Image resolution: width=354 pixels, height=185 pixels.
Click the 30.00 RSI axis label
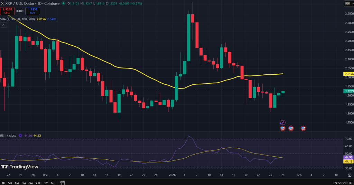pos(349,168)
